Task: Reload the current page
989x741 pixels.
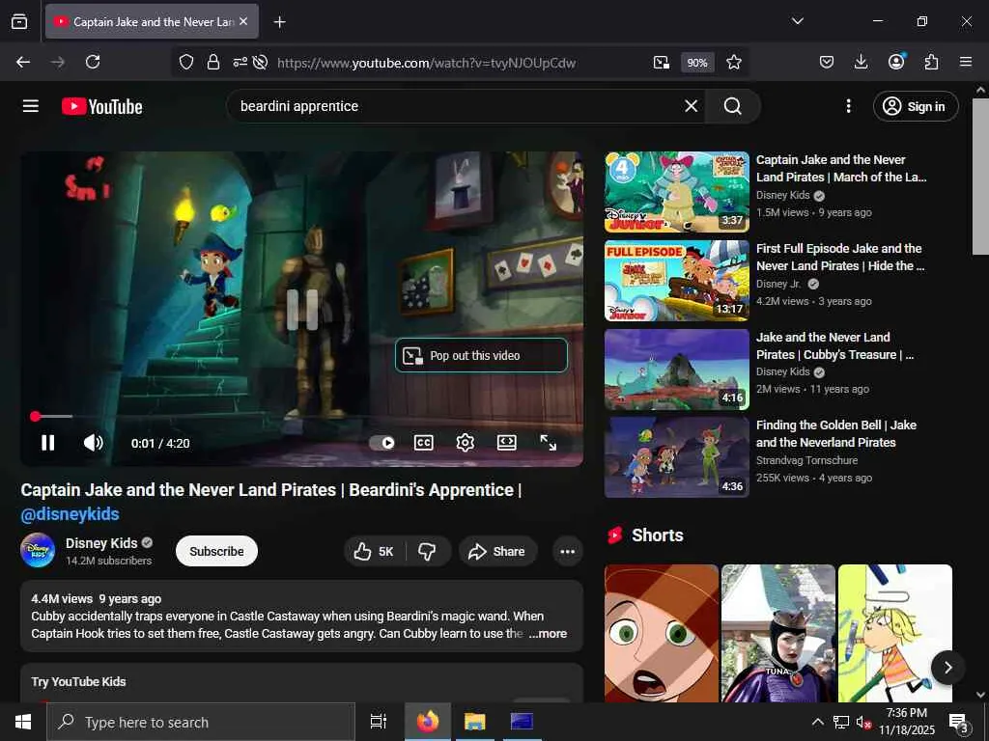Action: (x=93, y=62)
